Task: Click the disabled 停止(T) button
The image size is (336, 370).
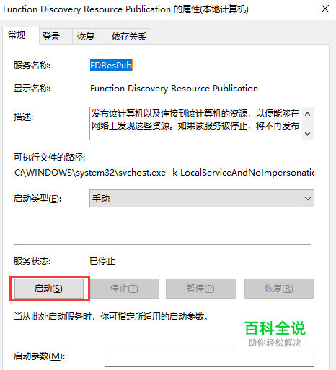Action: 124,289
